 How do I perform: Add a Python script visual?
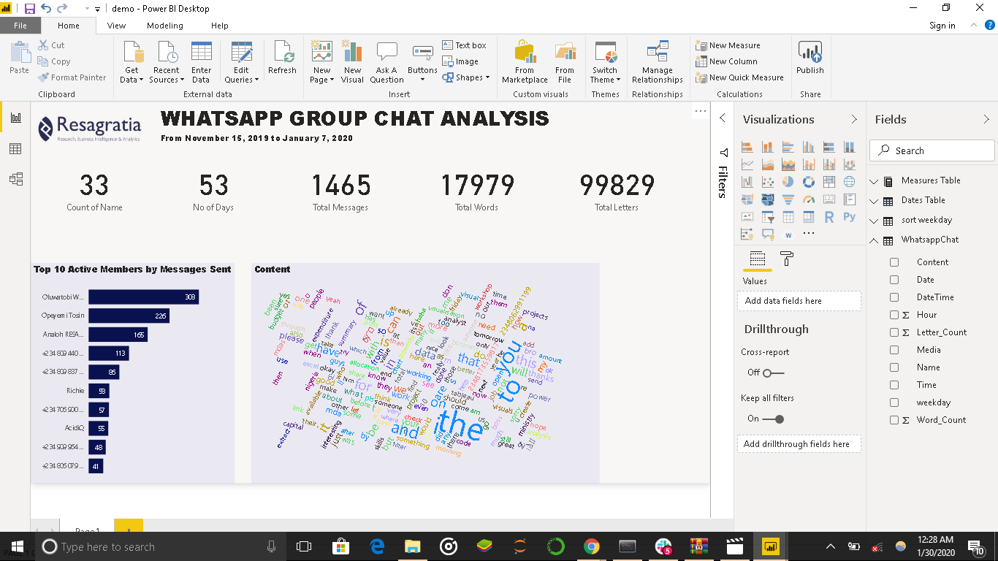pos(849,217)
